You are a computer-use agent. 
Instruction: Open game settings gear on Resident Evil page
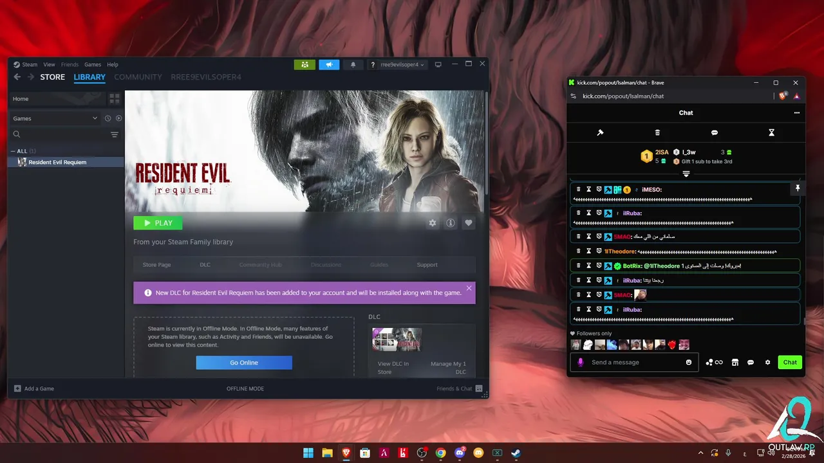click(433, 223)
